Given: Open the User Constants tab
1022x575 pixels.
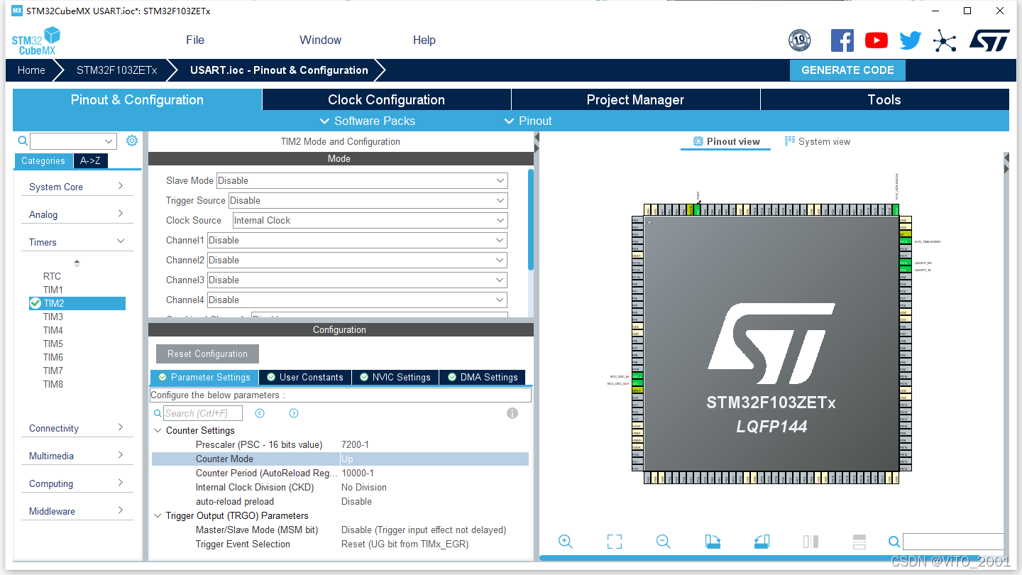Looking at the screenshot, I should pos(305,377).
